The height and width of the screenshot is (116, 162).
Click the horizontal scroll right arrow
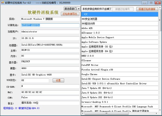[x=157, y=113]
